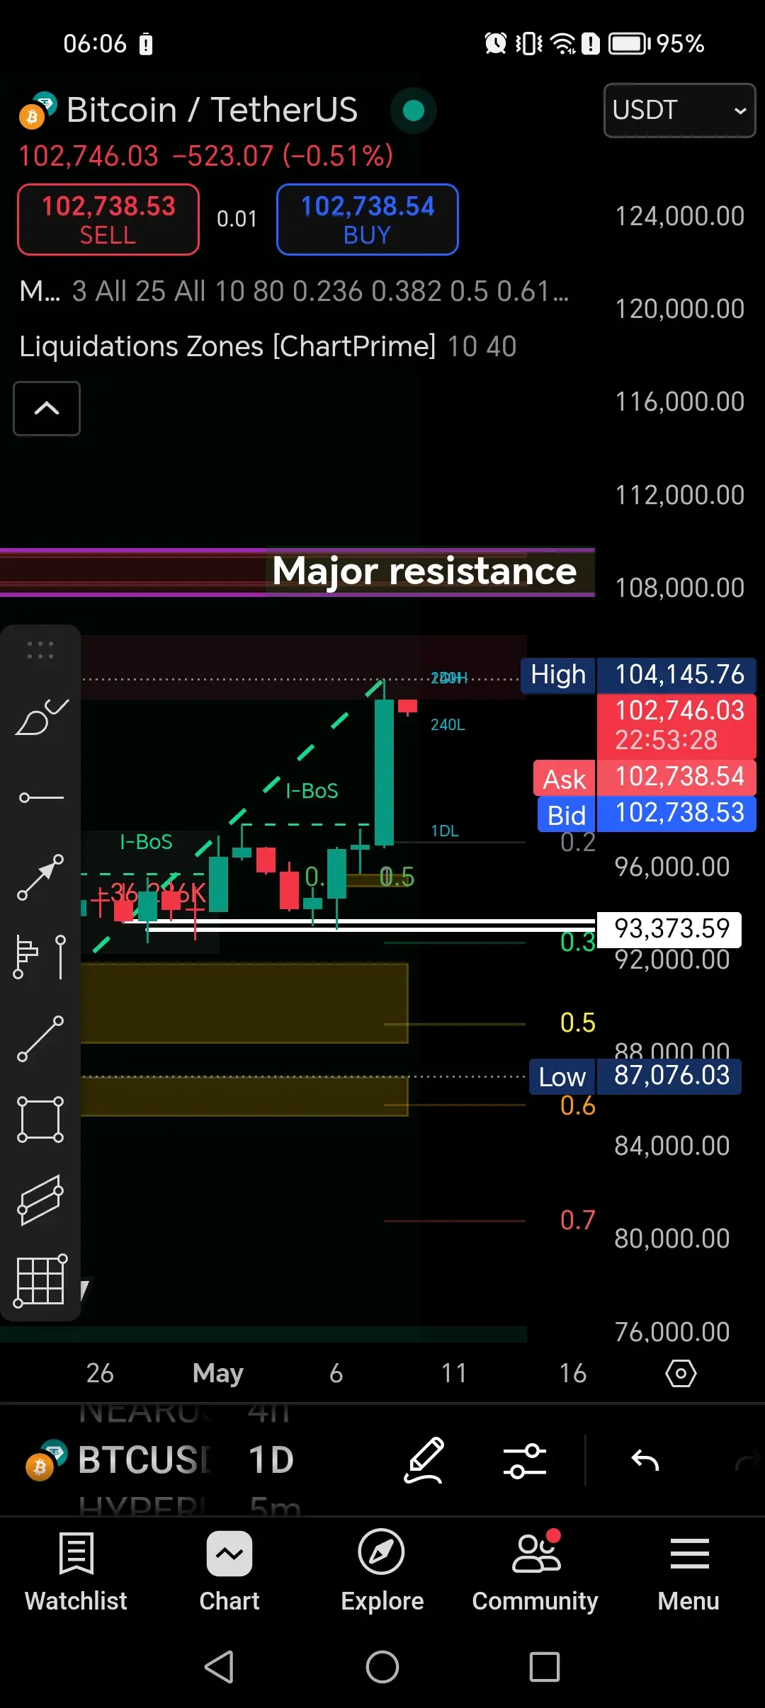
Task: Open drawing pencil tools
Action: coord(424,1460)
